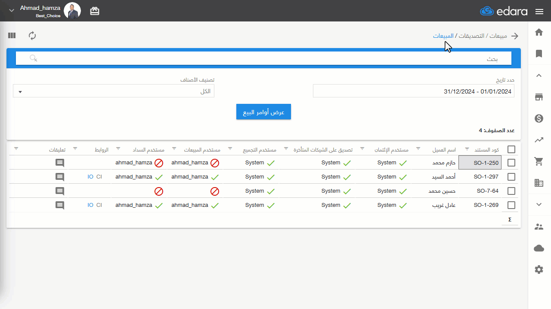Tick the select-all header checkbox
551x309 pixels.
(x=511, y=149)
